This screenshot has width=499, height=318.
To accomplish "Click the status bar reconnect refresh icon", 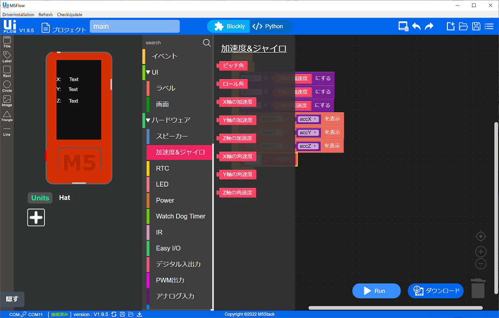I will click(114, 314).
